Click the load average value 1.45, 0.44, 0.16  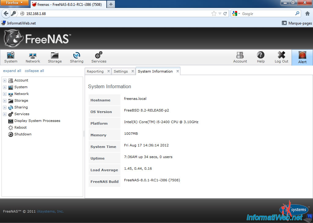click(138, 168)
